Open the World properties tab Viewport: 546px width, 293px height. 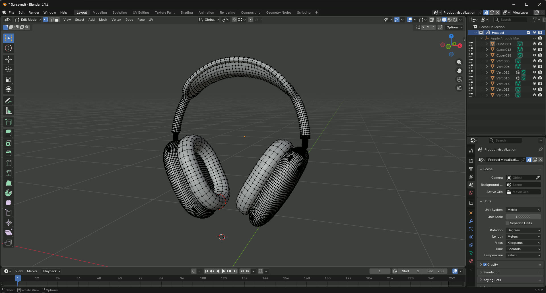pyautogui.click(x=471, y=193)
